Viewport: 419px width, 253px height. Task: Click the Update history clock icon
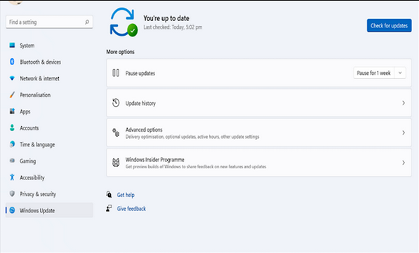(116, 103)
